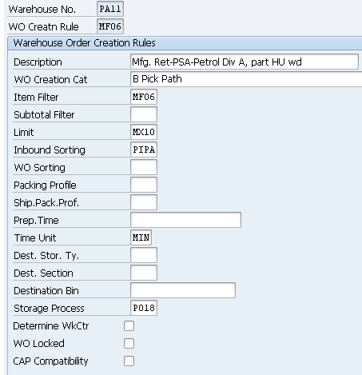The height and width of the screenshot is (375, 362).
Task: Select the Item Filter field MF06
Action: [144, 97]
